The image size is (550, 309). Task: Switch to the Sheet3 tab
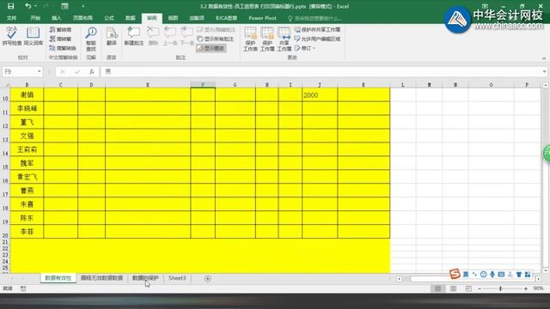[177, 278]
